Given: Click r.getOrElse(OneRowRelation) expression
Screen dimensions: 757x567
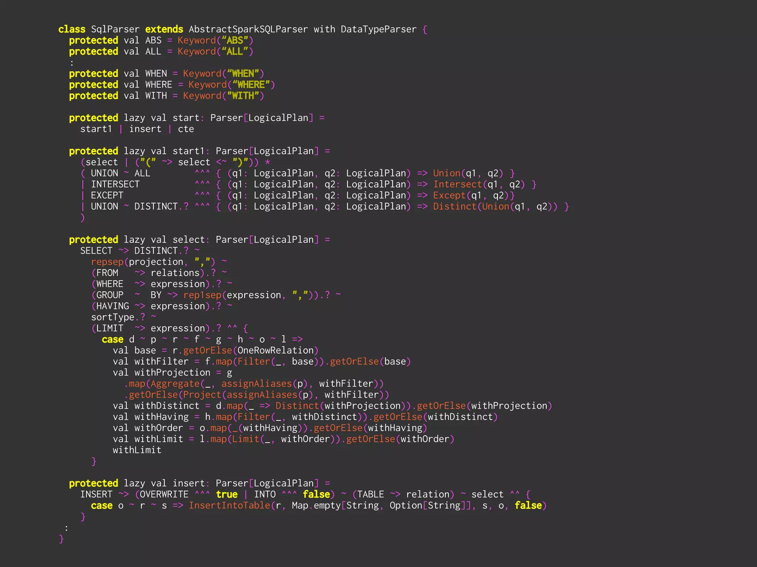Looking at the screenshot, I should (245, 350).
